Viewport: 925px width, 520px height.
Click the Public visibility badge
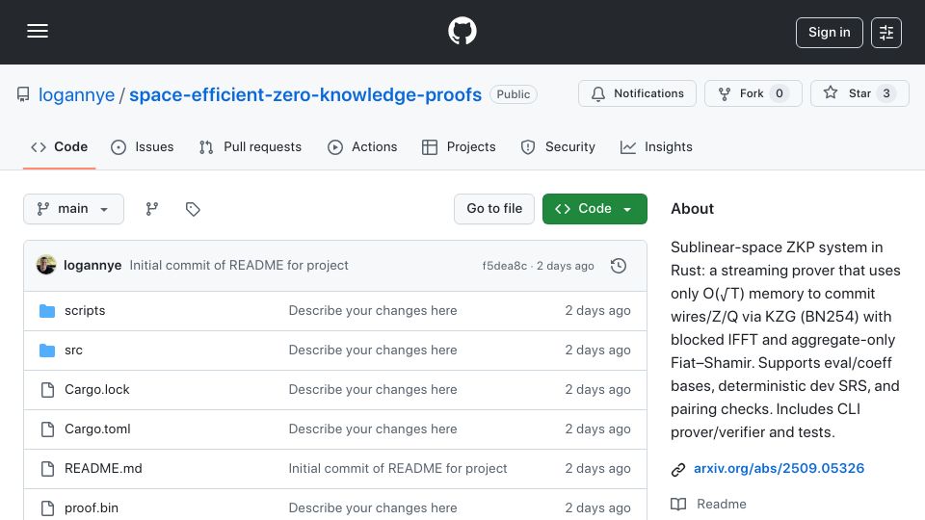click(x=514, y=94)
